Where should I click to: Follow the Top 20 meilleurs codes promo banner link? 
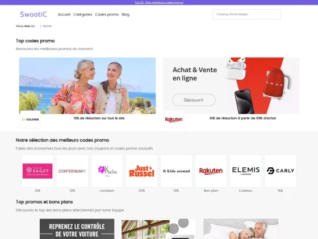[159, 2]
